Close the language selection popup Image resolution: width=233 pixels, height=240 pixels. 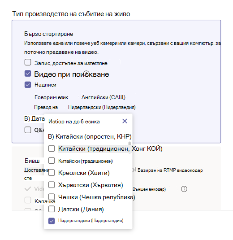click(125, 121)
